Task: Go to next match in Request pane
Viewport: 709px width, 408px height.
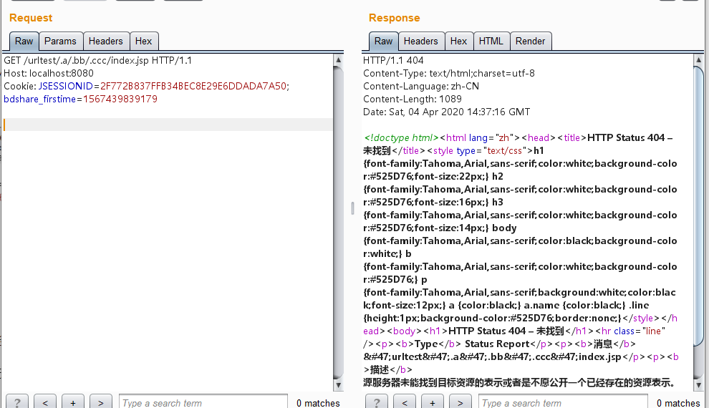Action: [x=101, y=402]
